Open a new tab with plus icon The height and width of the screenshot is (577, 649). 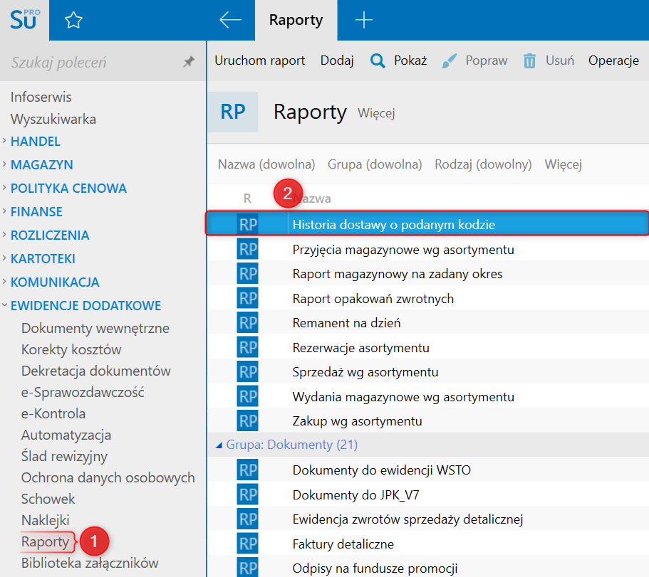pyautogui.click(x=363, y=21)
